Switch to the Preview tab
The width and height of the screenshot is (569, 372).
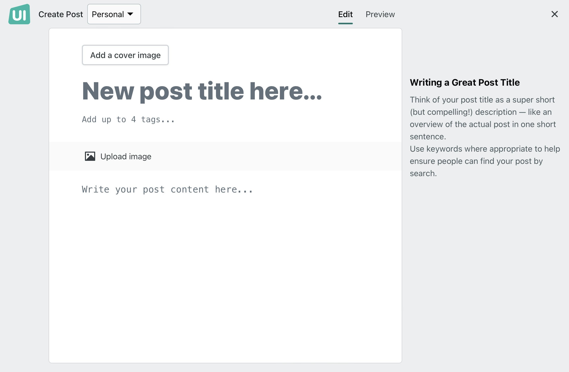point(380,14)
